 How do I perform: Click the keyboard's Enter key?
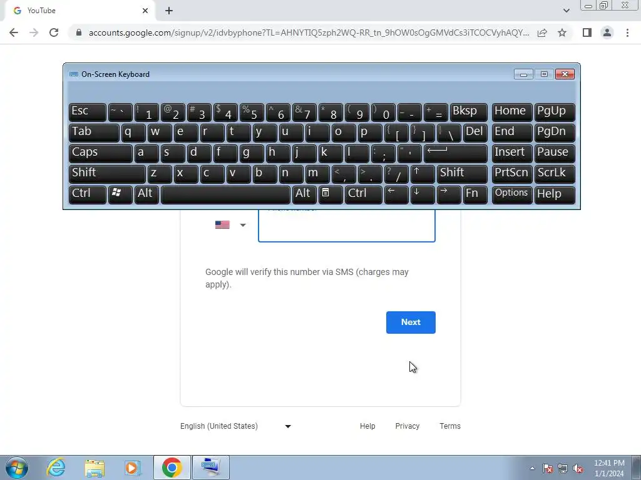coord(456,152)
